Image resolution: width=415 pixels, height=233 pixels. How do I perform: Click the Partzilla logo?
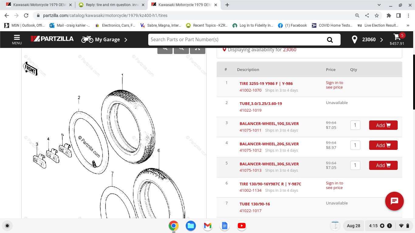[x=52, y=39]
